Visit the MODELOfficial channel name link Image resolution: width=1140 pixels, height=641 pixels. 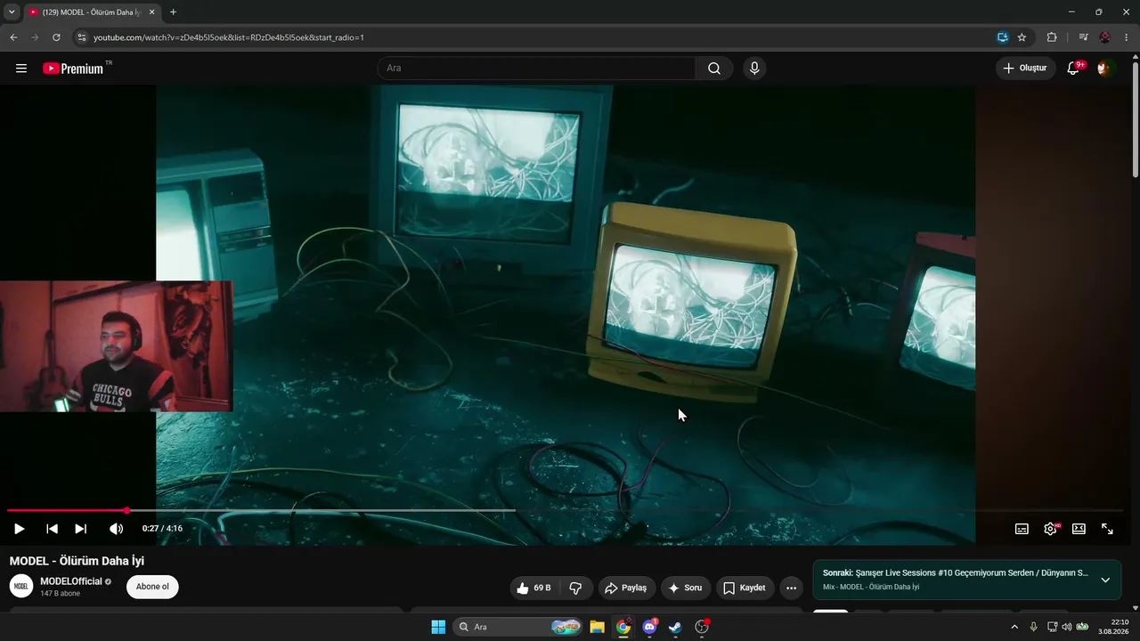[71, 581]
